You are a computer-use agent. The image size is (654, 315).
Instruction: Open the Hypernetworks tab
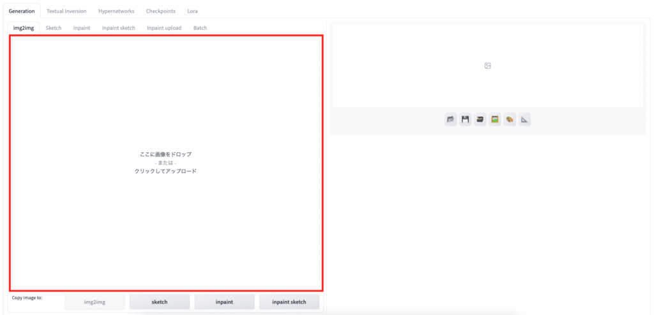pos(116,11)
